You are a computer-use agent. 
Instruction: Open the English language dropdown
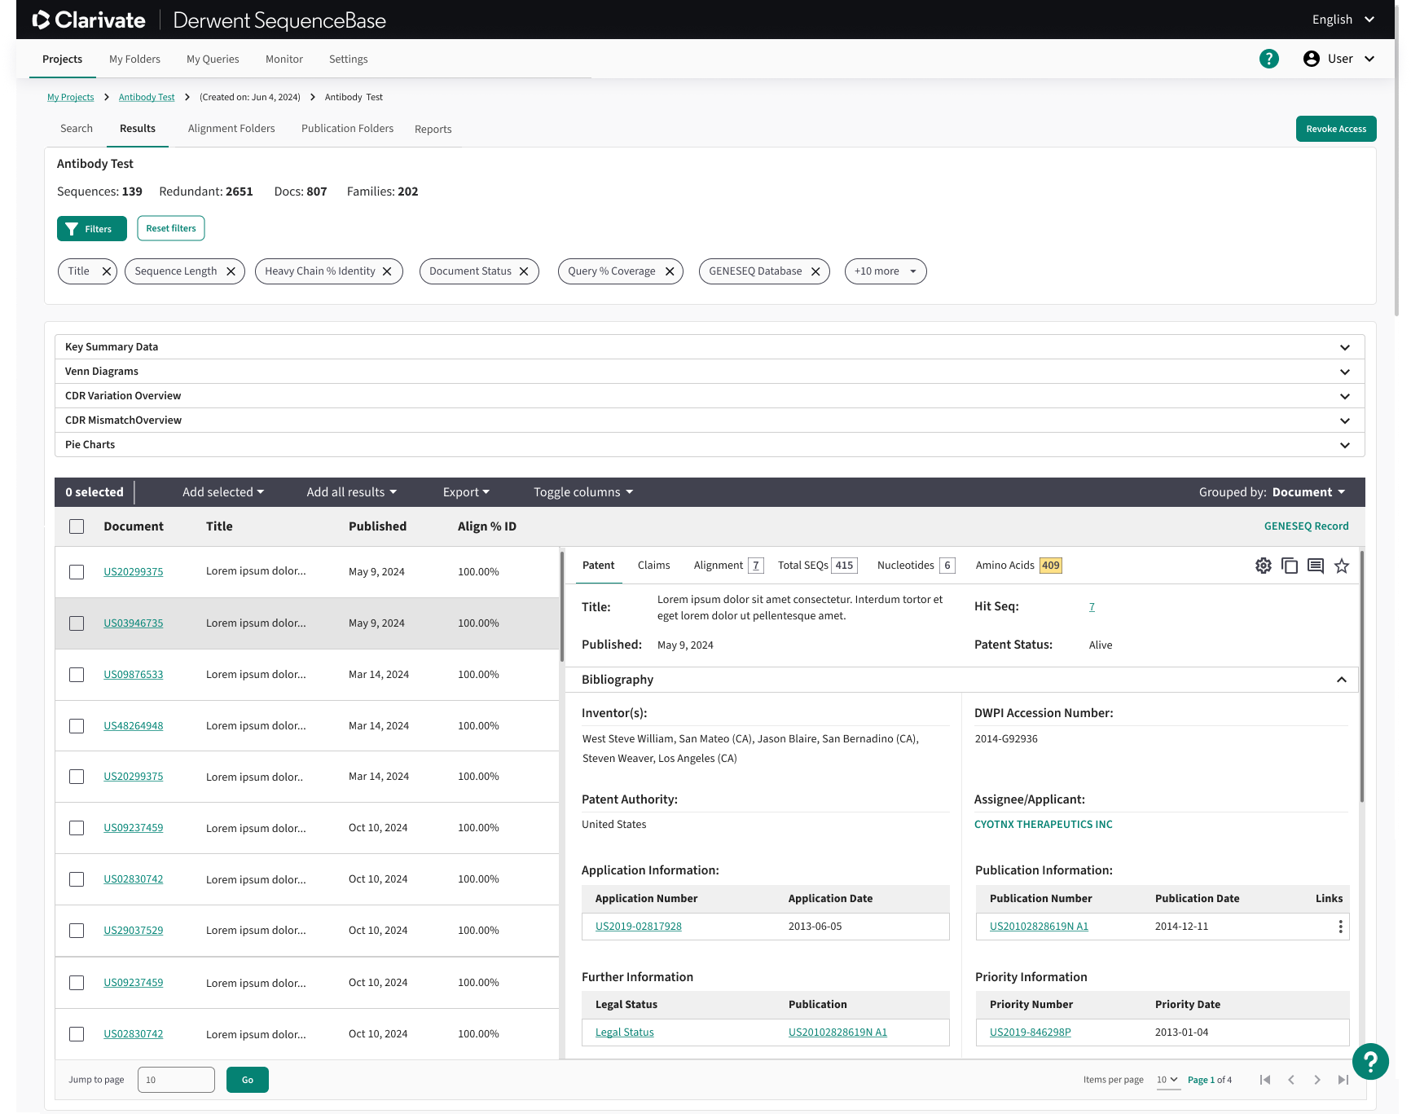pos(1343,20)
